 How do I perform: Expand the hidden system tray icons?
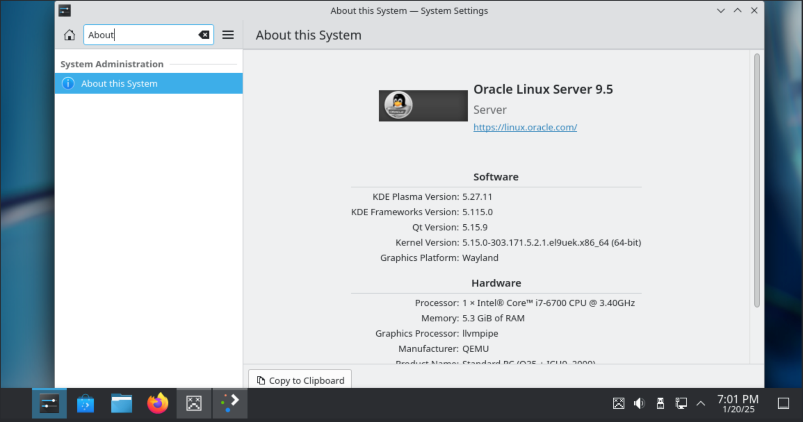point(701,403)
